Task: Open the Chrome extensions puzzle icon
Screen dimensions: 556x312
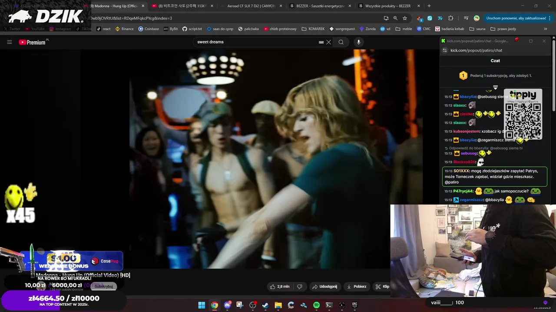Action: point(451,18)
